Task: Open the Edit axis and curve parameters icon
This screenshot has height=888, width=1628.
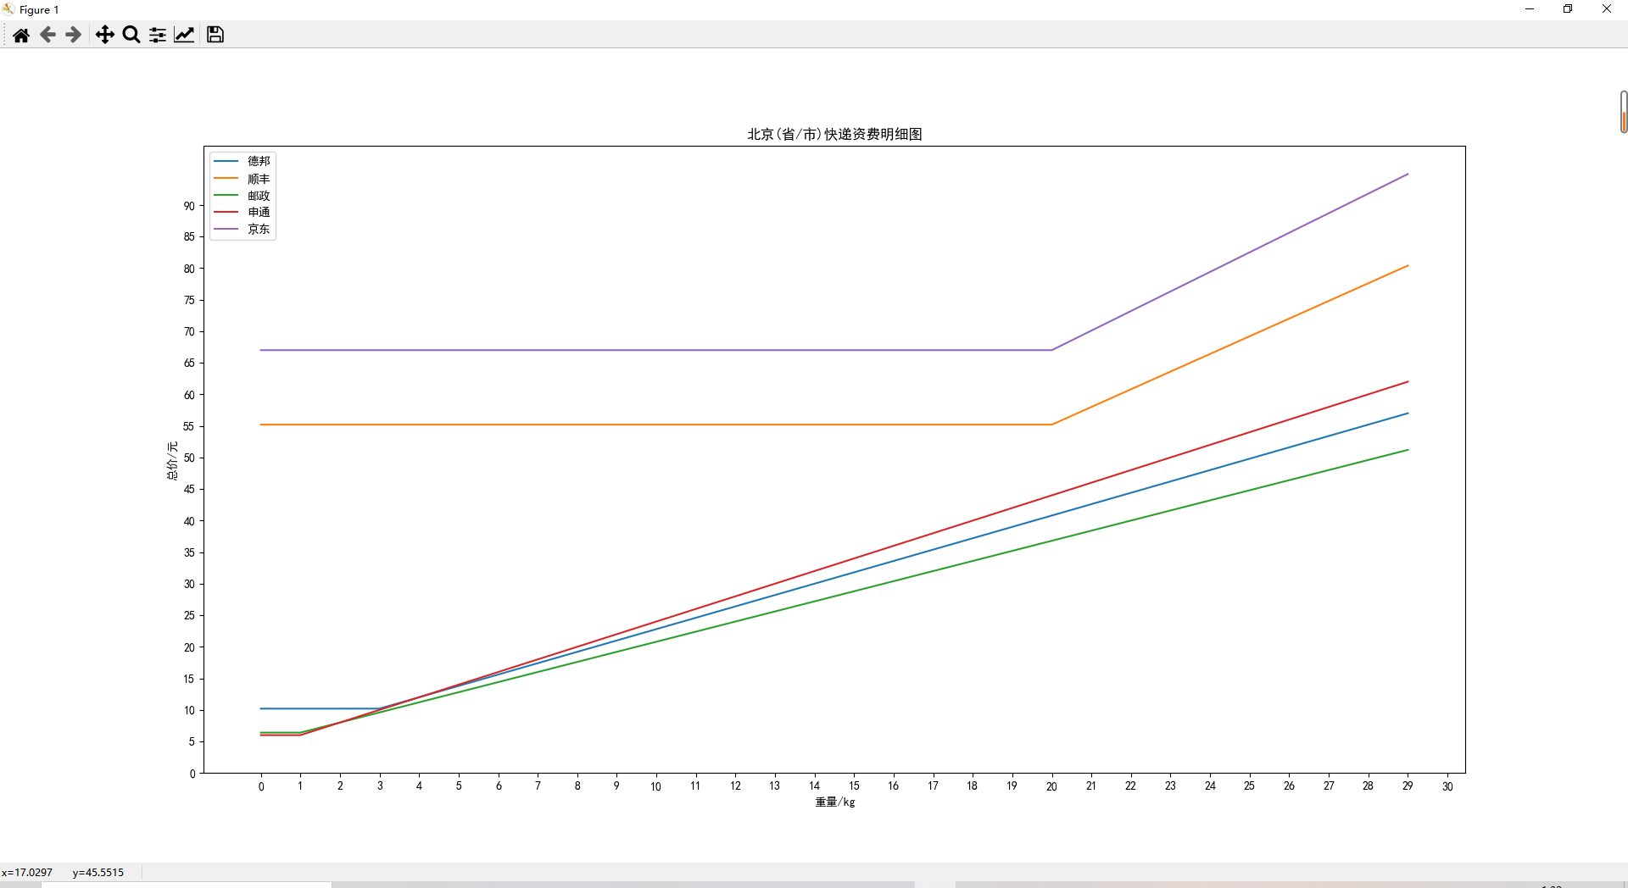Action: pyautogui.click(x=184, y=35)
